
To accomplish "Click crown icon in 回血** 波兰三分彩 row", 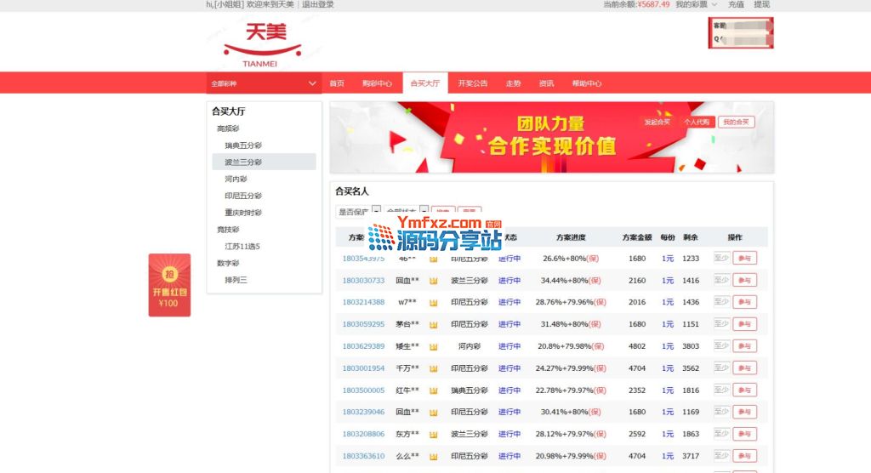I will click(433, 281).
